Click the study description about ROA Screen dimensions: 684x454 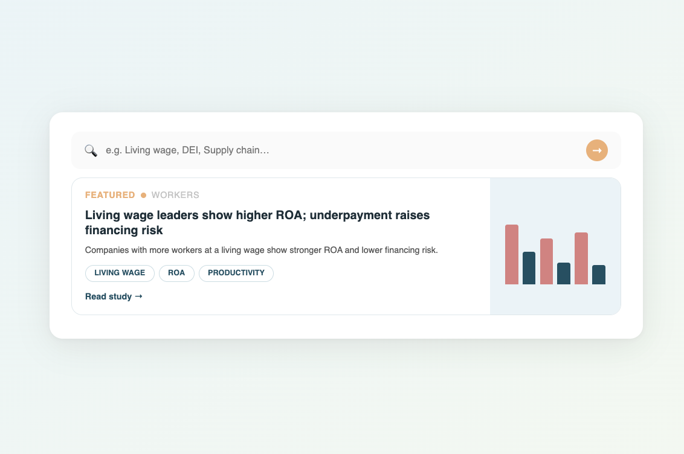pyautogui.click(x=261, y=250)
